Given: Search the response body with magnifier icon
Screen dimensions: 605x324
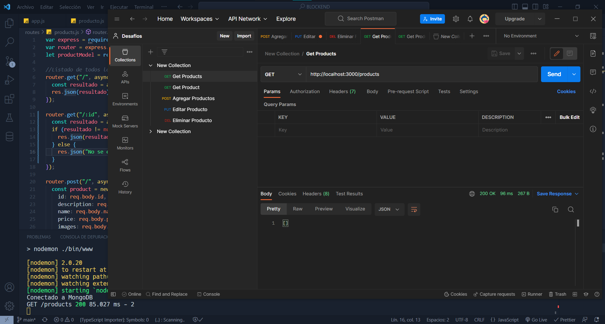Looking at the screenshot, I should 571,209.
